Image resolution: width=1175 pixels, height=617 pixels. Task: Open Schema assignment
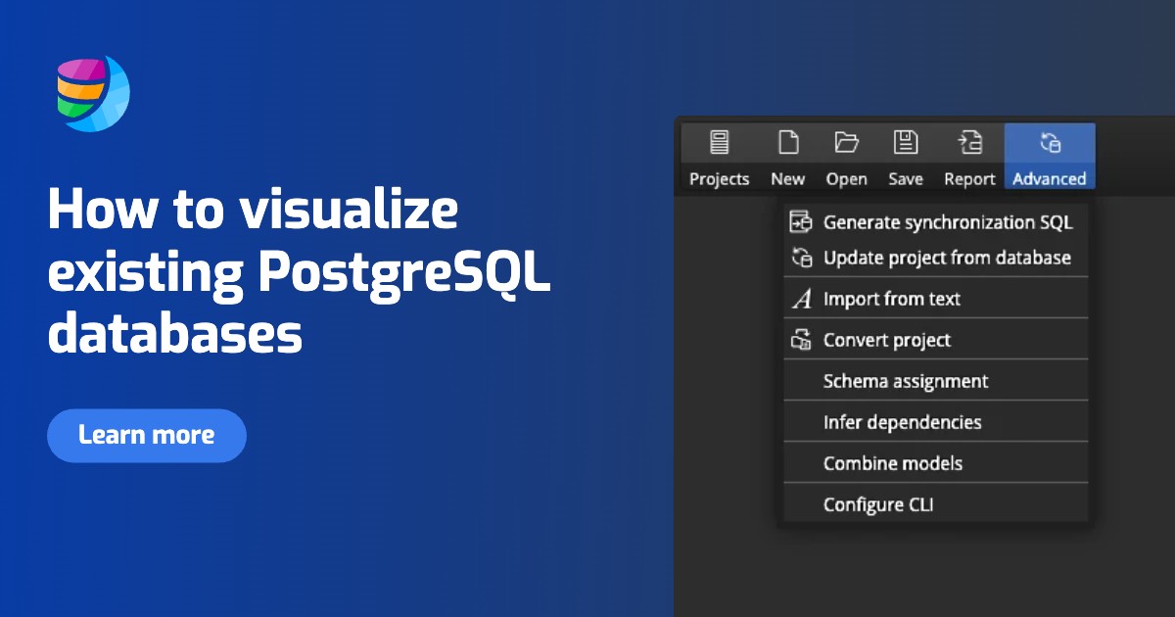(936, 381)
